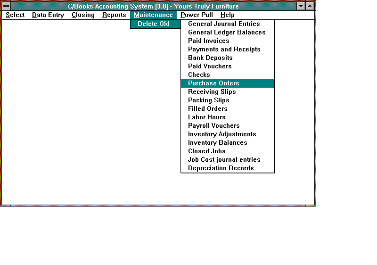Image resolution: width=377 pixels, height=265 pixels.
Task: Open the Help menu
Action: tap(227, 15)
